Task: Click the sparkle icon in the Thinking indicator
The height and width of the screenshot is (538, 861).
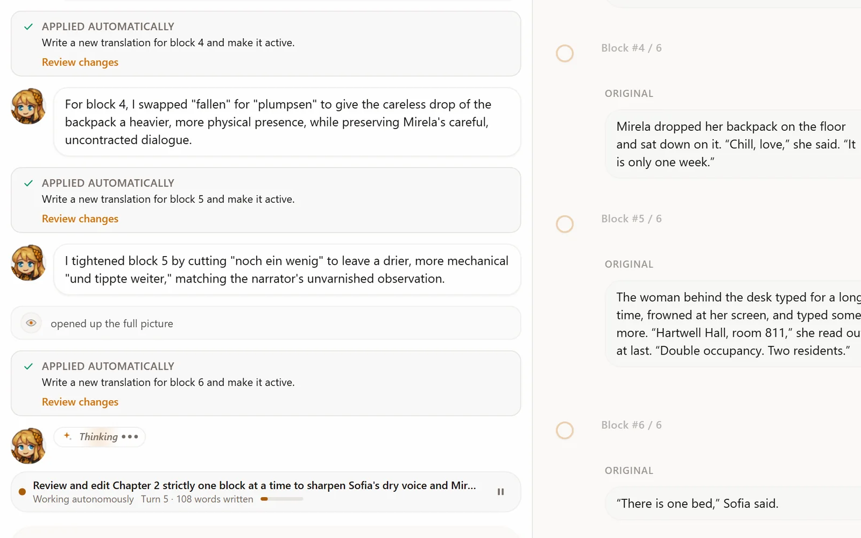Action: [x=67, y=436]
